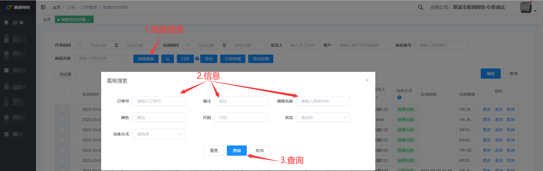Click the 重置 button in dialog
This screenshot has height=171, width=543.
[x=214, y=151]
